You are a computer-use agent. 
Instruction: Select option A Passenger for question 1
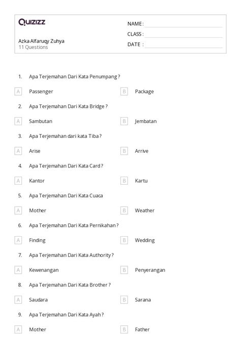coord(18,92)
